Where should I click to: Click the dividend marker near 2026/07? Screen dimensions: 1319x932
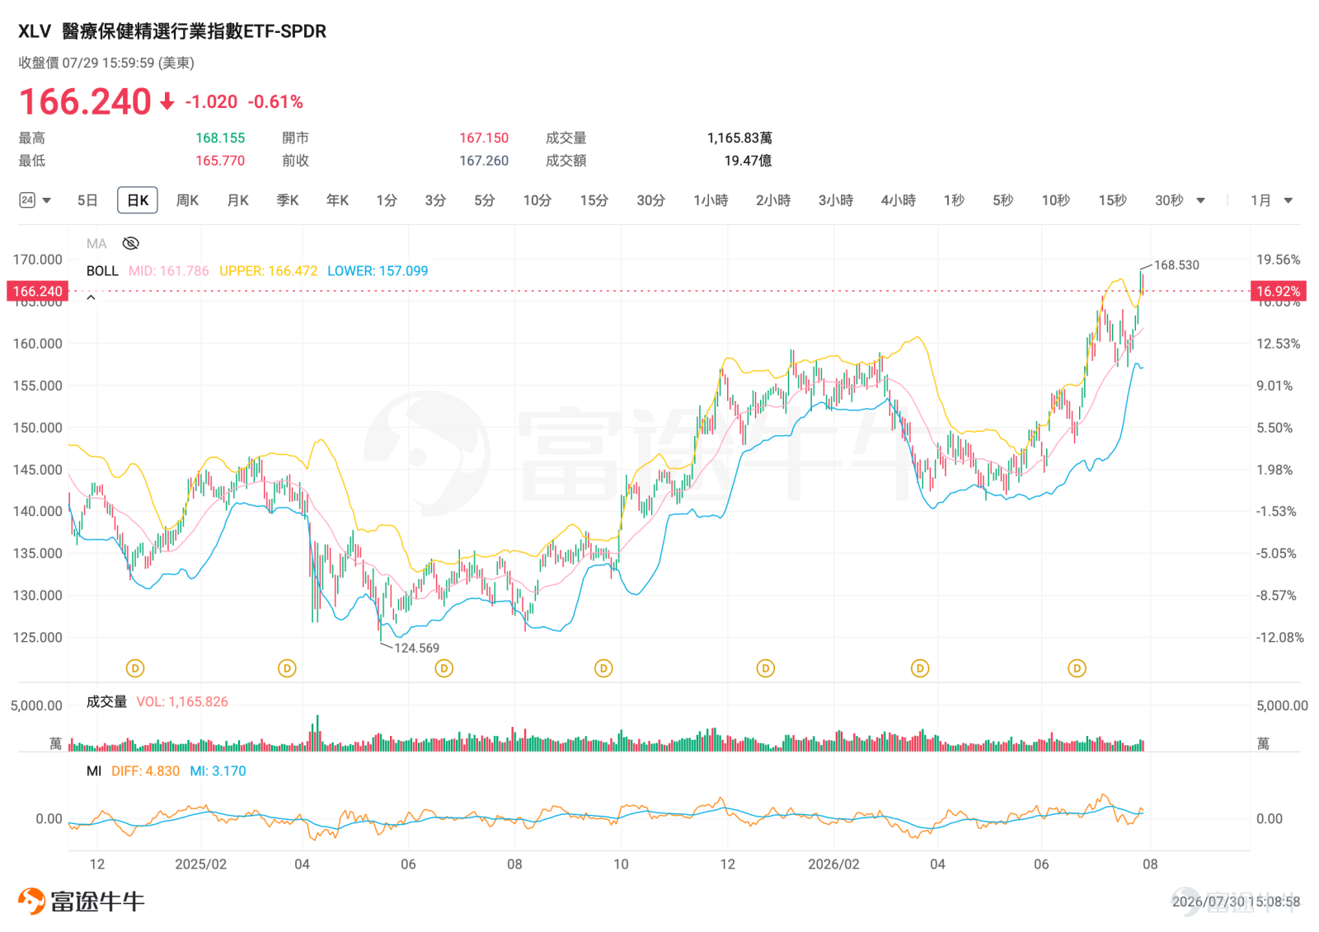tap(1077, 668)
